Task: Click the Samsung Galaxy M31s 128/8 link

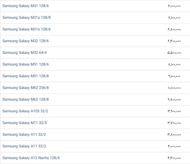Action: coord(26,17)
